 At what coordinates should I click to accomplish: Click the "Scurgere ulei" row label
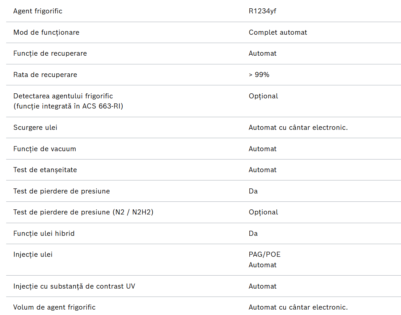tap(35, 128)
